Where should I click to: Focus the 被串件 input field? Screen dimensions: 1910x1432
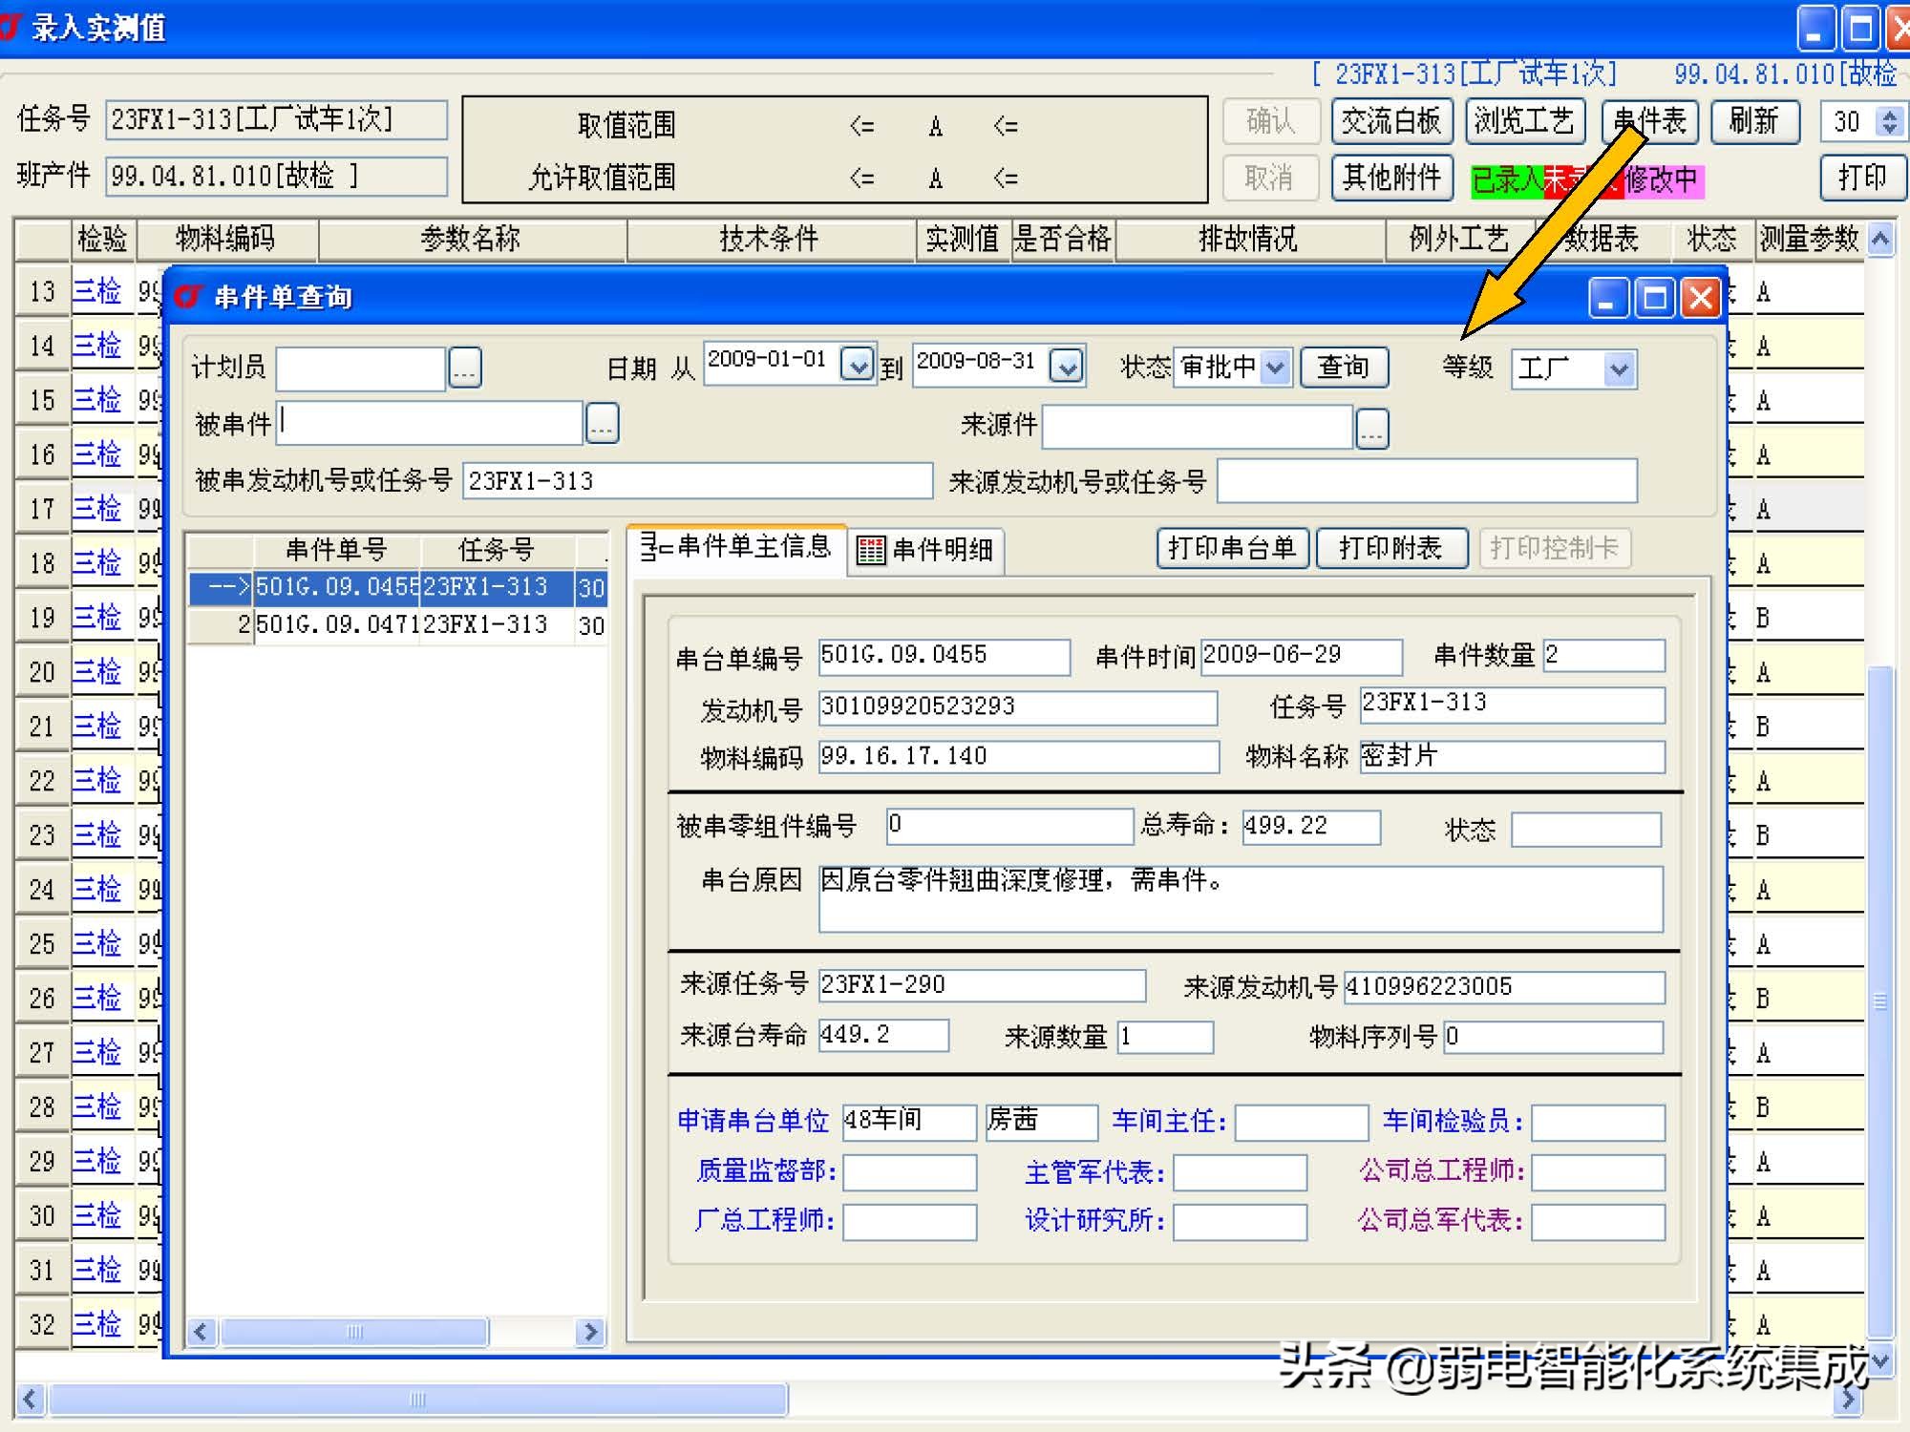430,422
